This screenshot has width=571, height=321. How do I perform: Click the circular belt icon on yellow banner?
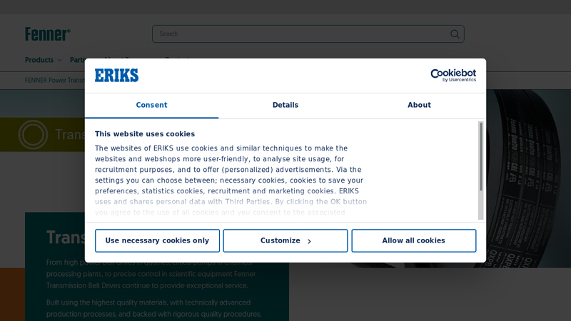33,134
